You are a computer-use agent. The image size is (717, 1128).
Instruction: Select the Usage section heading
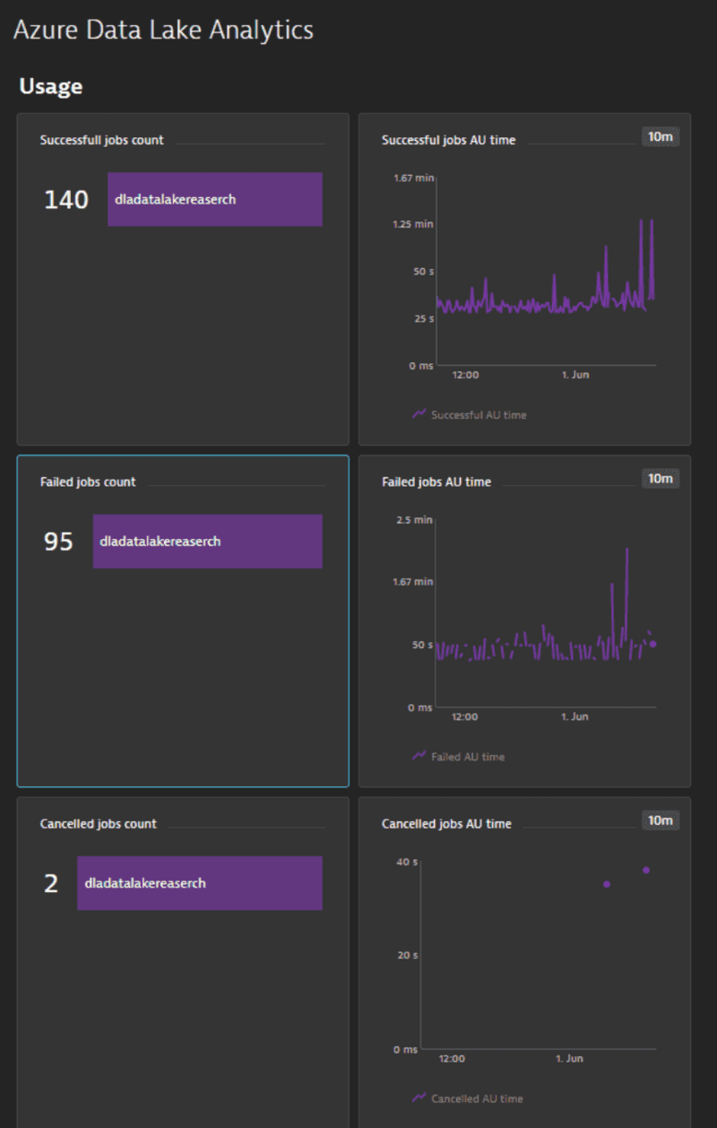tap(51, 86)
